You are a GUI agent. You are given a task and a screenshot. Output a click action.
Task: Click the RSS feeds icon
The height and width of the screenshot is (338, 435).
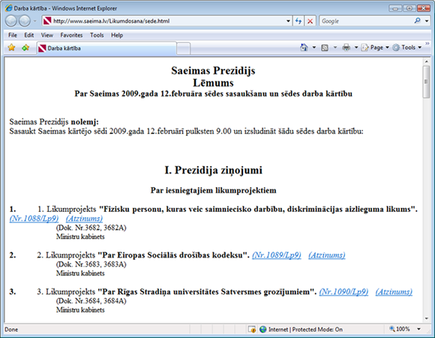(325, 48)
